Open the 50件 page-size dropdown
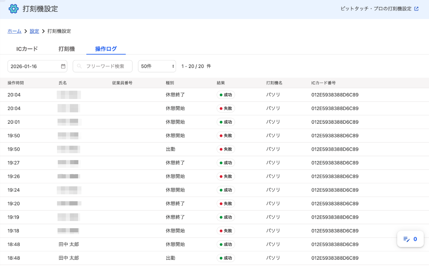The width and height of the screenshot is (429, 266). click(157, 66)
